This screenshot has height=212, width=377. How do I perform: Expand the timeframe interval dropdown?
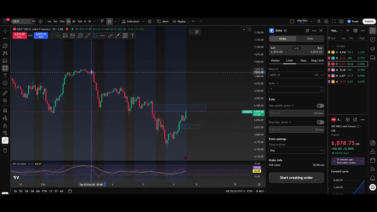[94, 21]
